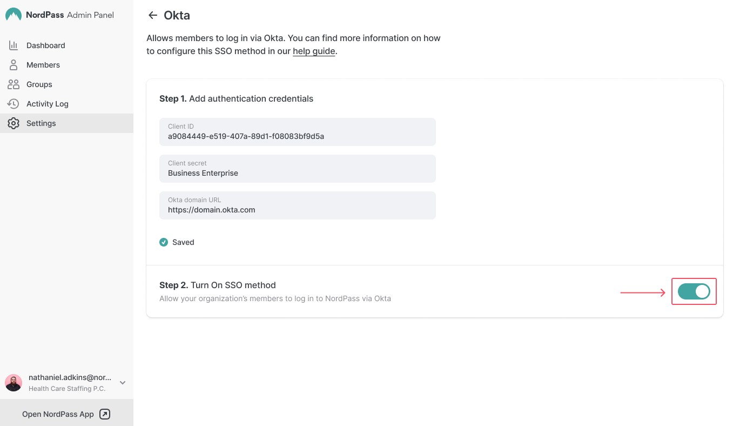Click the external link icon beside Open NordPass App

pos(105,414)
